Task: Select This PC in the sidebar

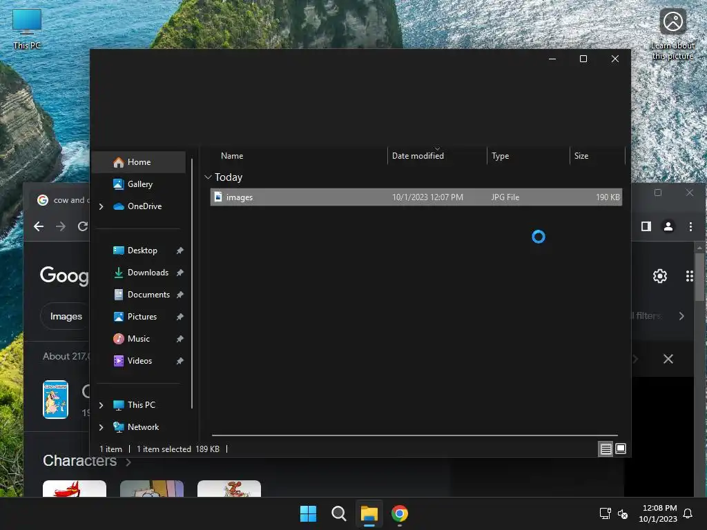Action: click(141, 405)
